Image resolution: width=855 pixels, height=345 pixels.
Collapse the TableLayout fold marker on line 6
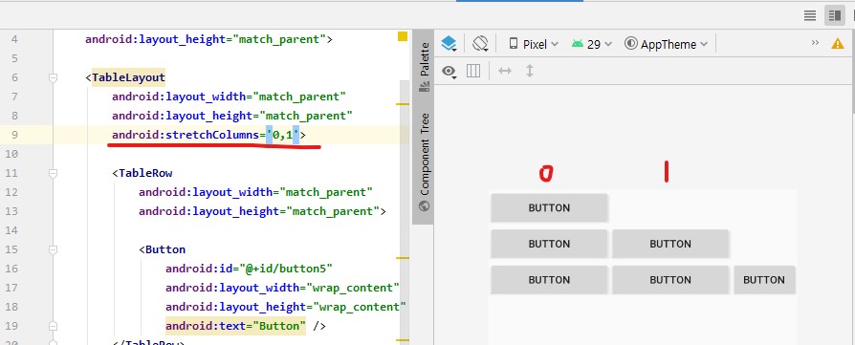(x=53, y=78)
